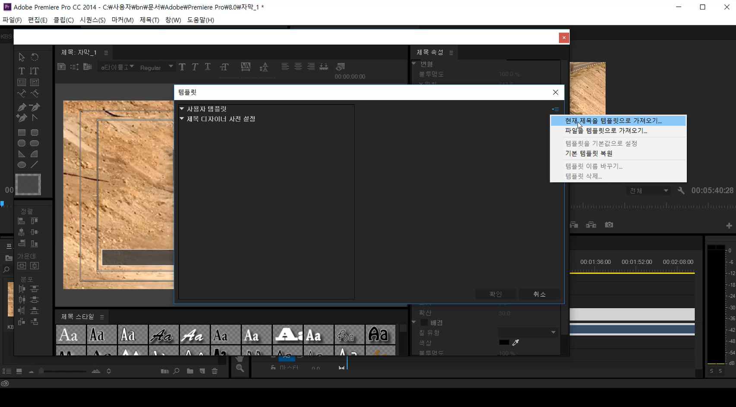Image resolution: width=736 pixels, height=407 pixels.
Task: Select the Convert Anchor Point tool
Action: coord(35,118)
